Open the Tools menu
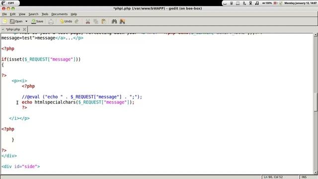 (45, 14)
